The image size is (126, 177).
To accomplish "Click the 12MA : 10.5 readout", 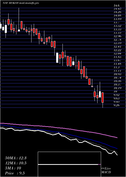I will [16, 163].
